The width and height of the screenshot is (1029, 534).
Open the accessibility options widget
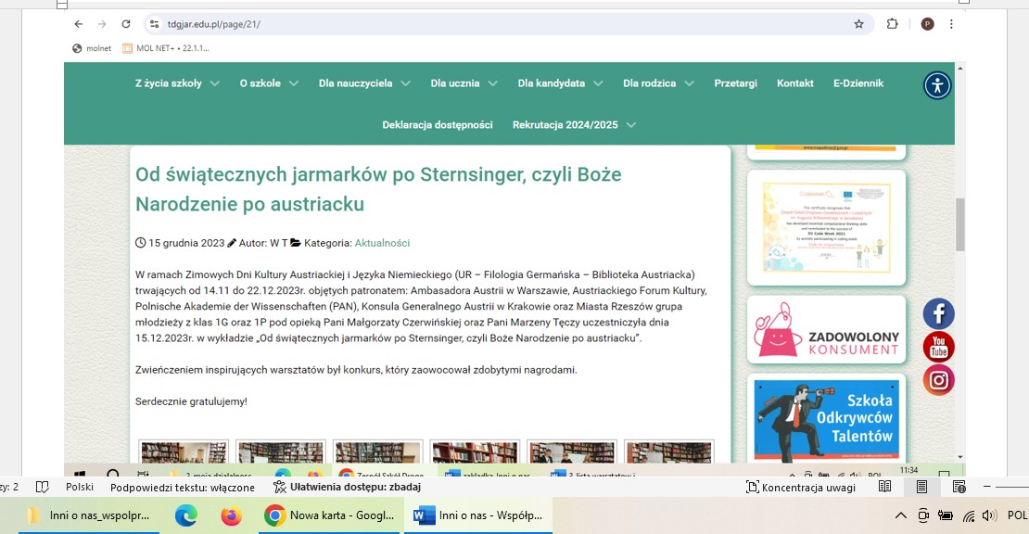coord(937,85)
